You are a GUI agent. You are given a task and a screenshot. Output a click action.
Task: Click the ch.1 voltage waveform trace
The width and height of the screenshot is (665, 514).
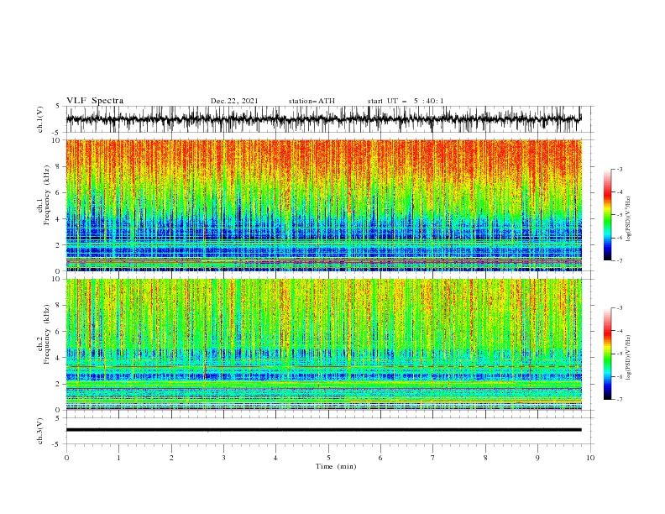pyautogui.click(x=323, y=119)
